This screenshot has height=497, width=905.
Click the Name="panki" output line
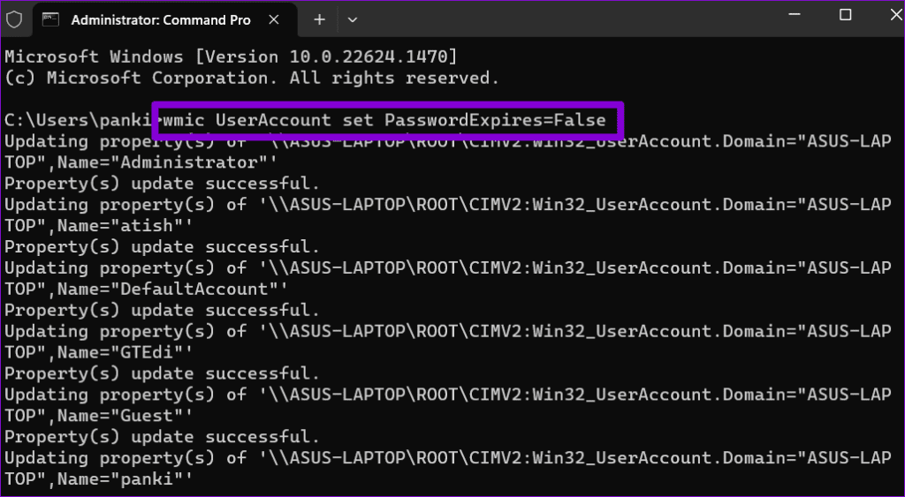point(99,479)
